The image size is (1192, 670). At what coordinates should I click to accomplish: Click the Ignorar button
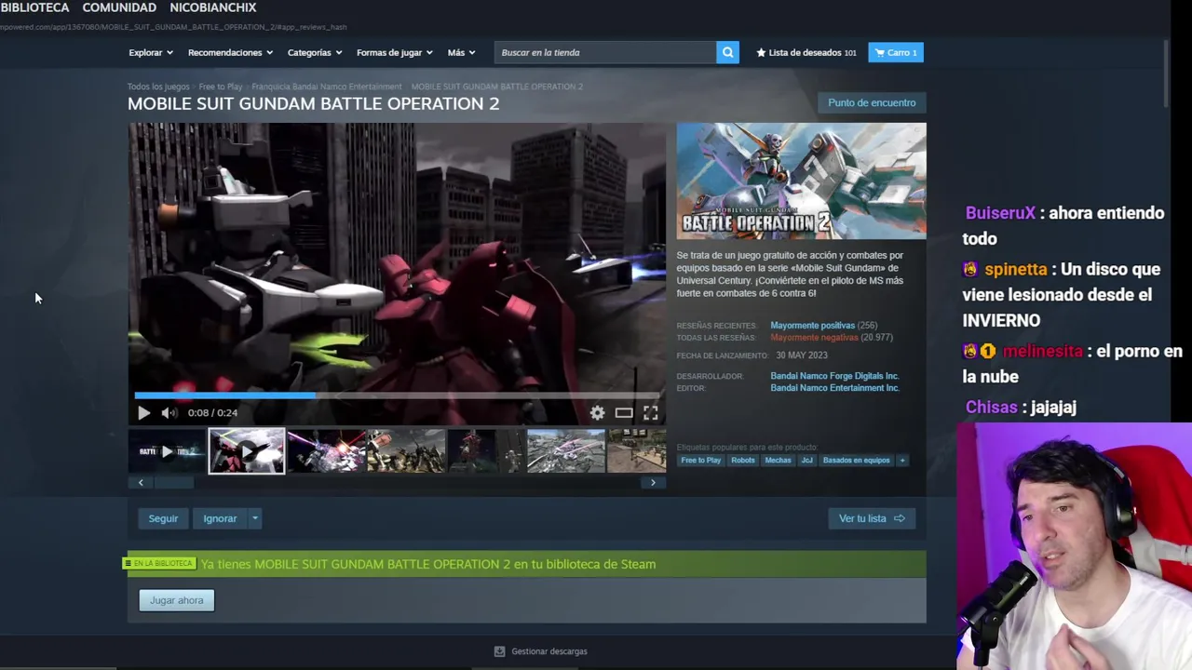(220, 518)
